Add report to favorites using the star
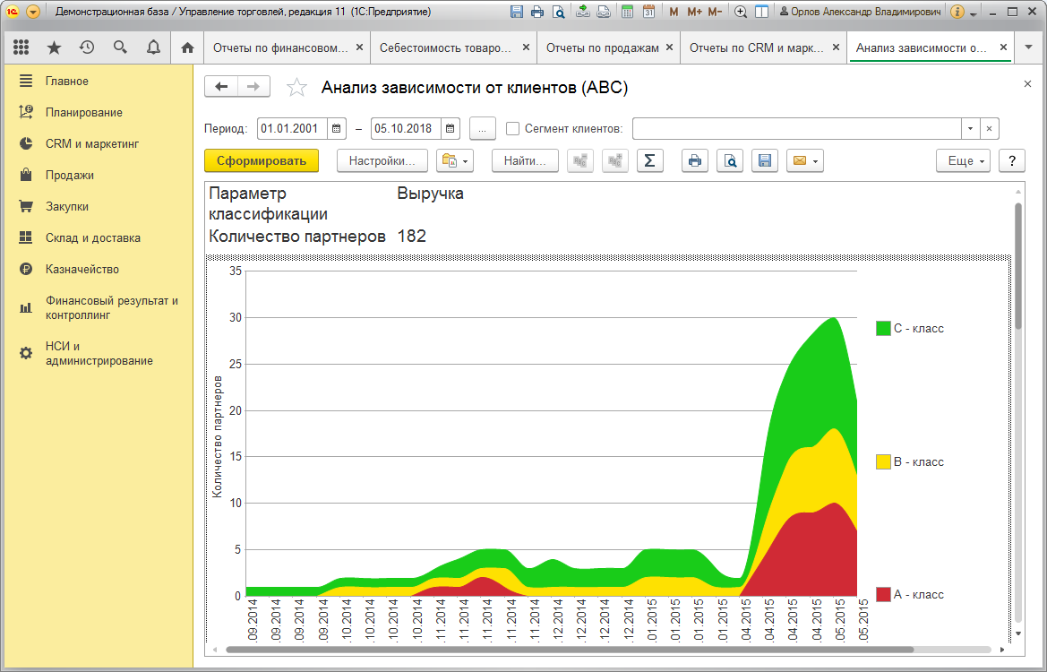This screenshot has width=1047, height=672. [x=296, y=88]
